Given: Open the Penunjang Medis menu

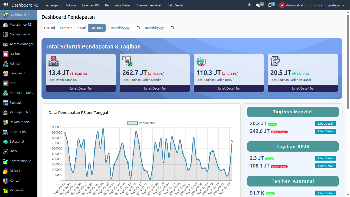Looking at the screenshot, I should [x=118, y=5].
